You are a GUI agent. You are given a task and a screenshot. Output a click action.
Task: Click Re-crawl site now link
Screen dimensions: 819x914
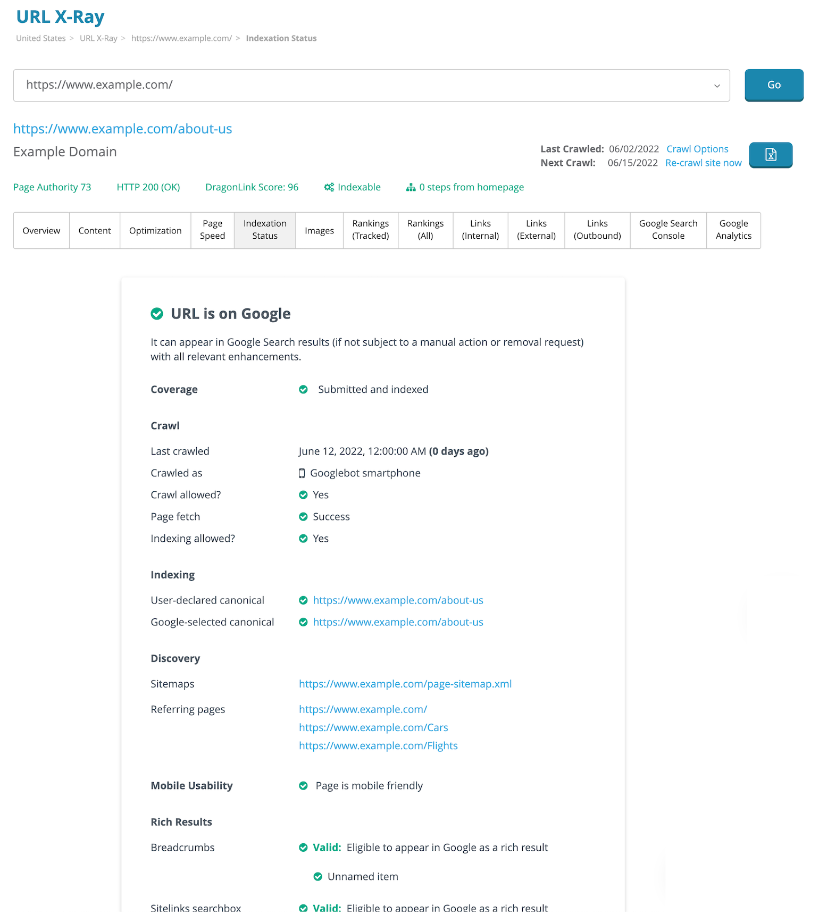tap(703, 163)
